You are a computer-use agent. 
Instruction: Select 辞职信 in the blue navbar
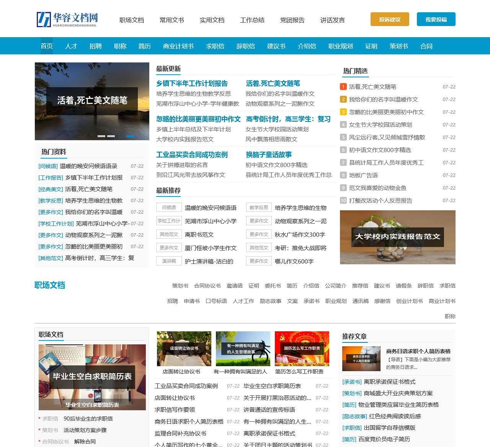[x=246, y=46]
